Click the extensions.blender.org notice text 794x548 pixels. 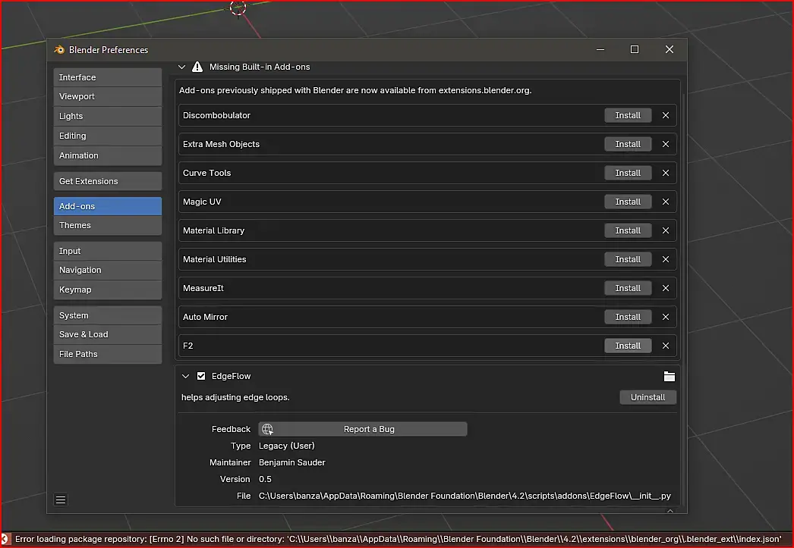(355, 90)
